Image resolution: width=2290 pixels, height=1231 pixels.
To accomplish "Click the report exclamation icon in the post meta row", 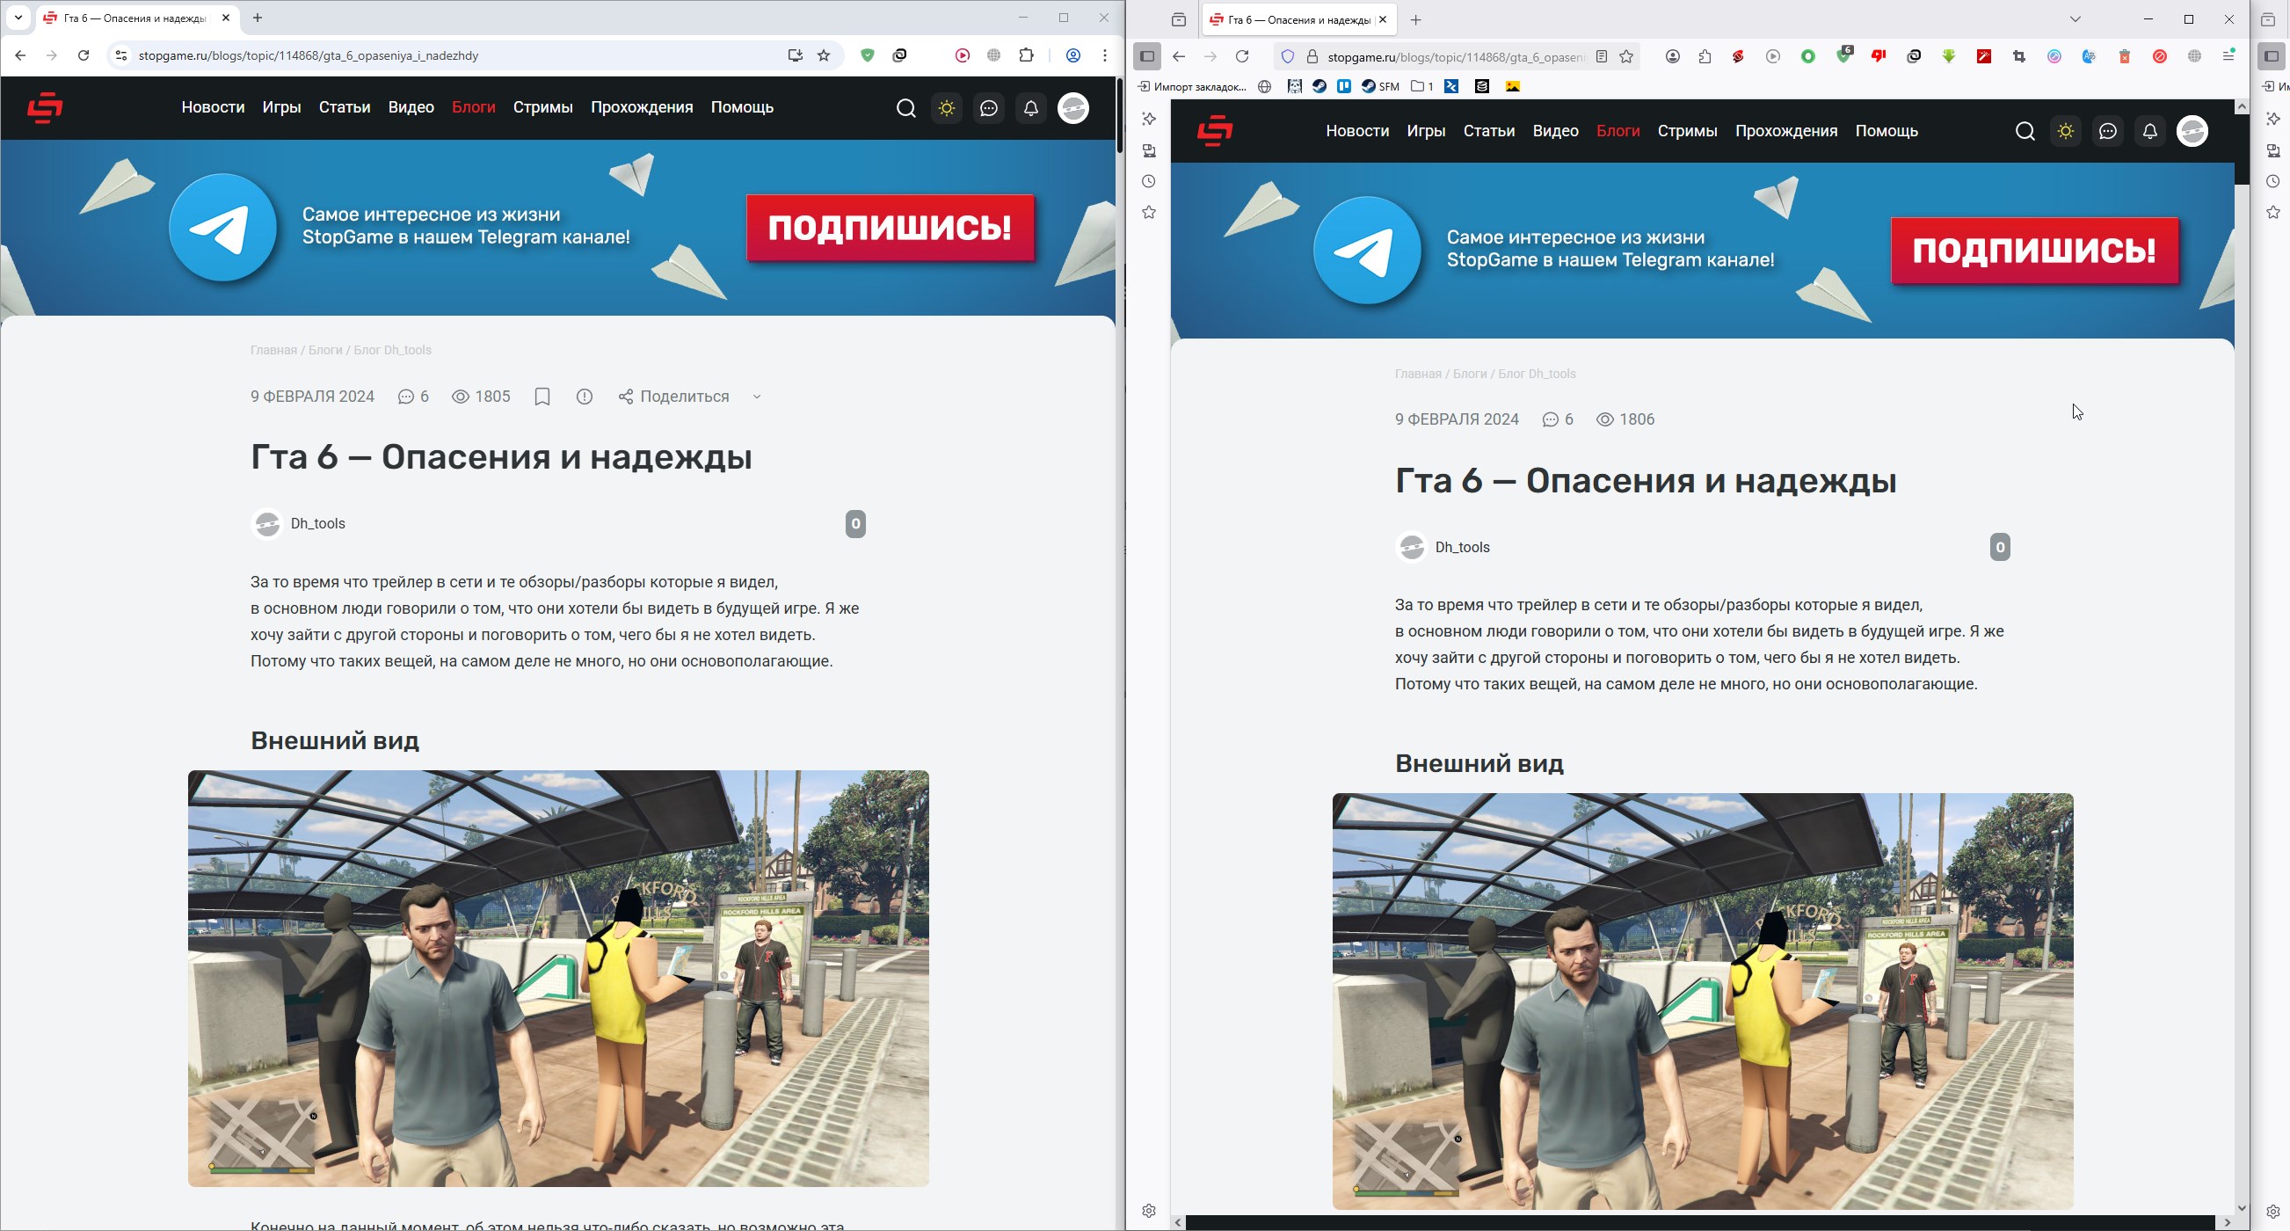I will click(584, 397).
